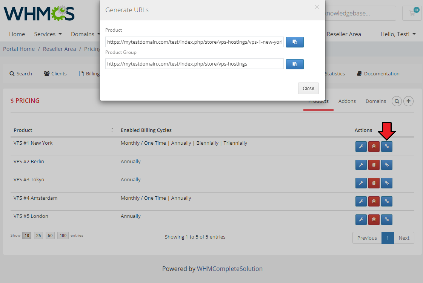
Task: Go to Next page
Action: (x=404, y=238)
